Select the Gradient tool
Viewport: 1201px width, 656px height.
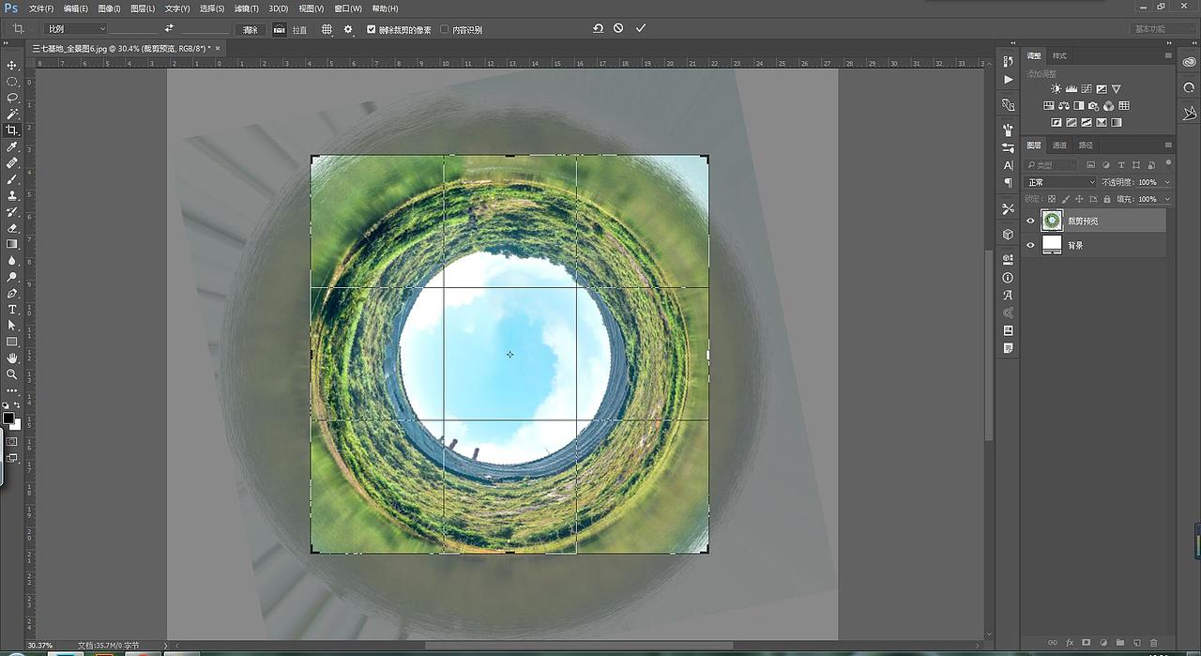[12, 243]
